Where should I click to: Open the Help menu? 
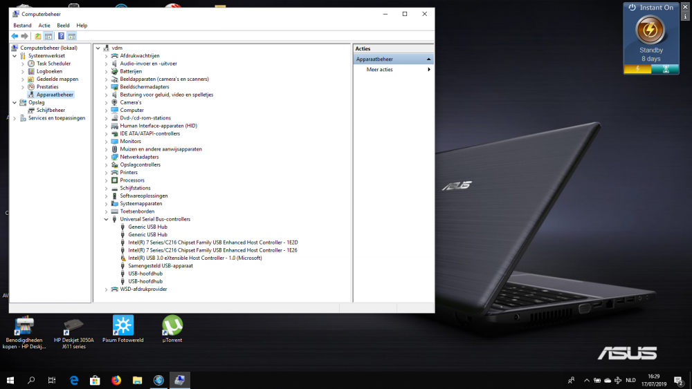point(82,26)
